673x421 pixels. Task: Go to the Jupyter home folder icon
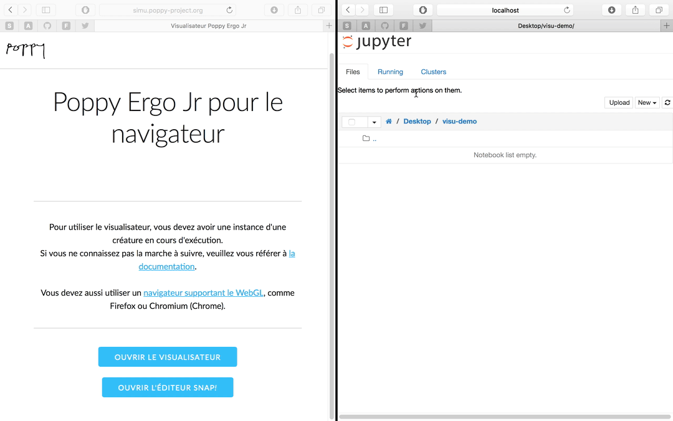pos(389,122)
